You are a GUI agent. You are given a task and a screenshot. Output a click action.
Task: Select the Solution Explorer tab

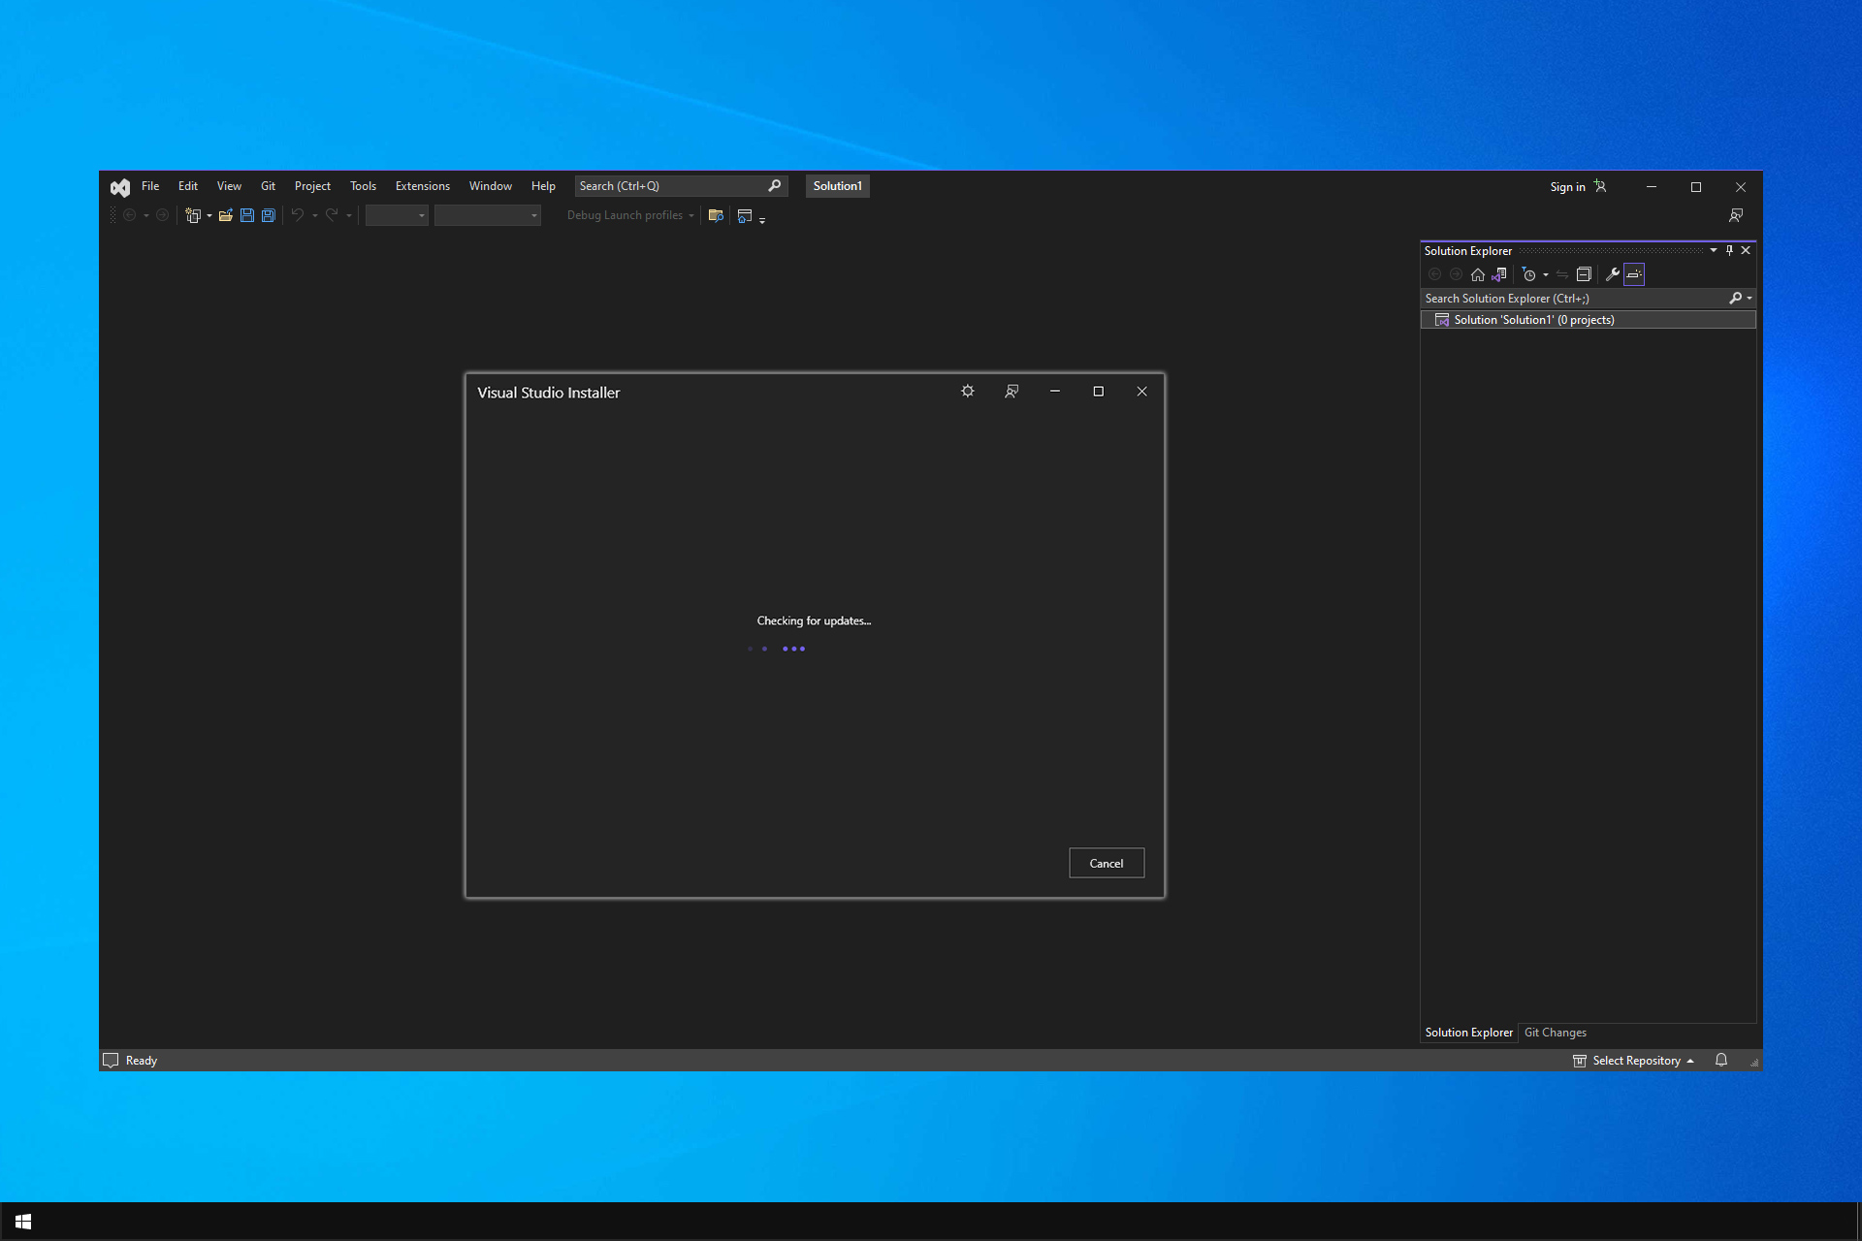pos(1467,1032)
